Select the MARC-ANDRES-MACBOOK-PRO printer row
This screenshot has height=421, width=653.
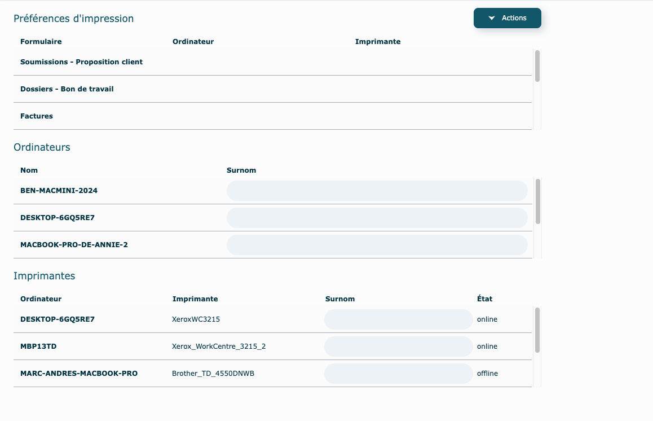pos(79,374)
